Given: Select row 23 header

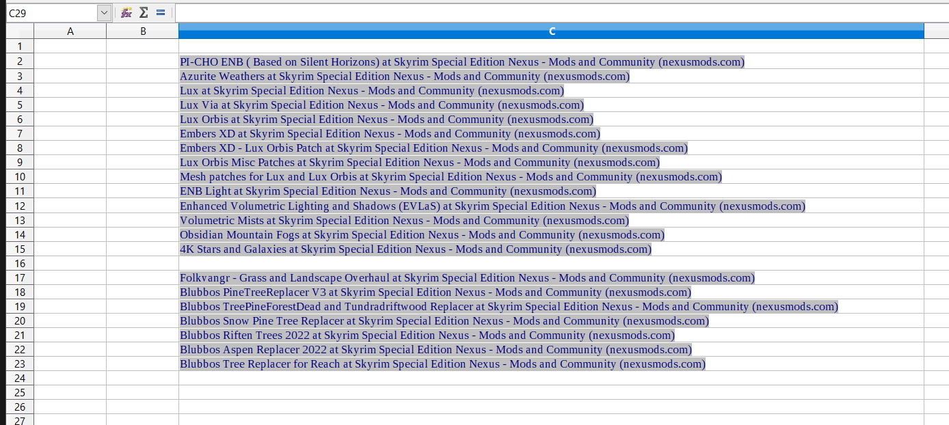Looking at the screenshot, I should 20,364.
